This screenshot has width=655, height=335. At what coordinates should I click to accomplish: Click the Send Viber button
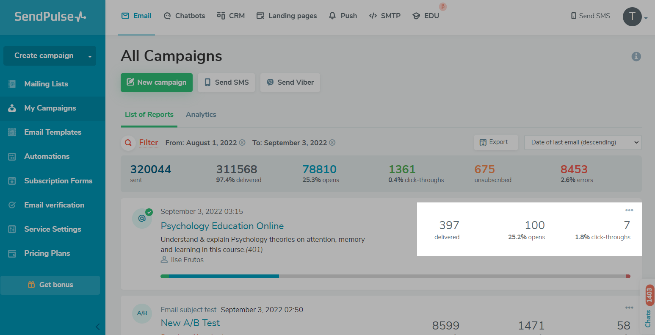click(x=290, y=83)
